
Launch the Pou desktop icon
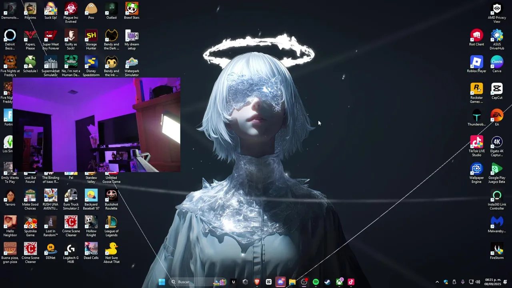[x=91, y=11]
